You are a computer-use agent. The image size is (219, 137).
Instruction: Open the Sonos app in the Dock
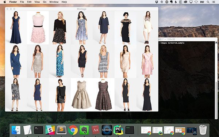coord(107,130)
